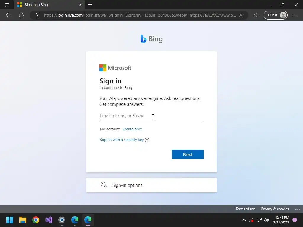Open the Read aloud icon in address bar
Screen dimensions: 303x227
click(x=241, y=15)
